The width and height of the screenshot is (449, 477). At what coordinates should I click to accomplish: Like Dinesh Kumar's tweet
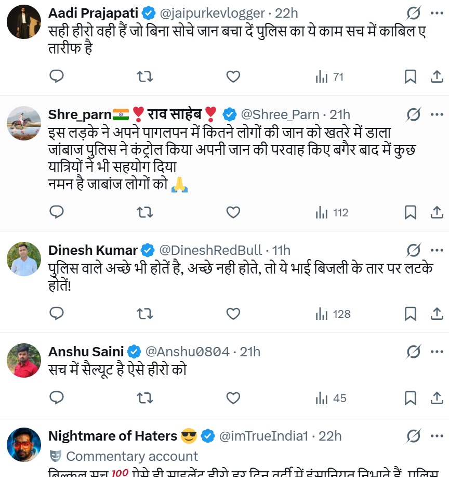pyautogui.click(x=233, y=314)
